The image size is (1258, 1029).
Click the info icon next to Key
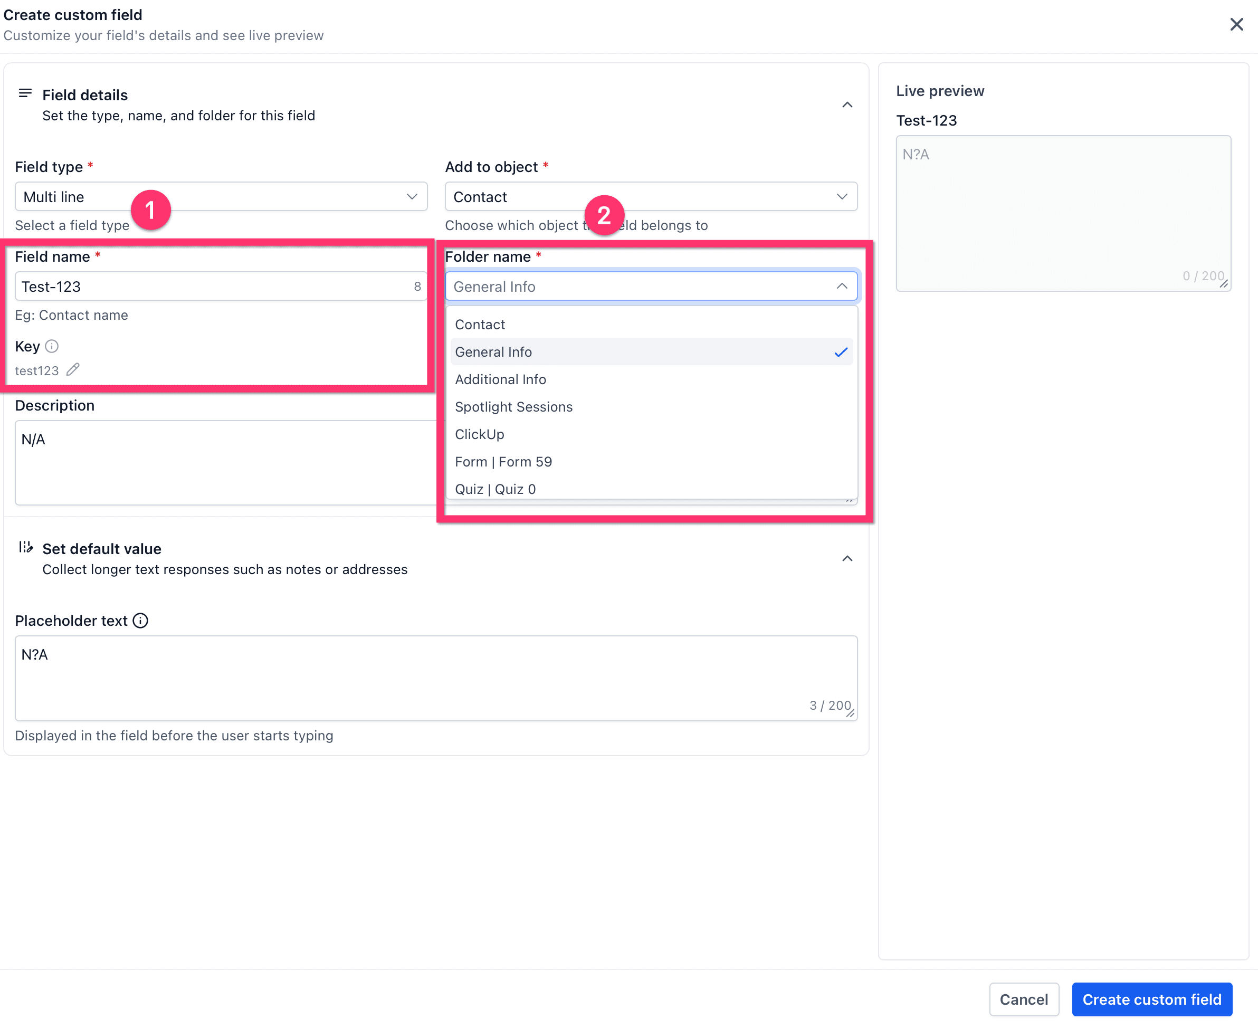point(52,346)
